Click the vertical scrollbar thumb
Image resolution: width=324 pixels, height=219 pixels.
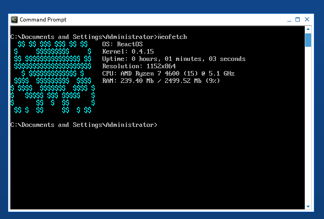308,40
